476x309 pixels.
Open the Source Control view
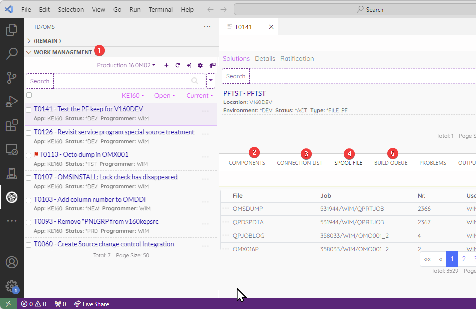tap(12, 77)
